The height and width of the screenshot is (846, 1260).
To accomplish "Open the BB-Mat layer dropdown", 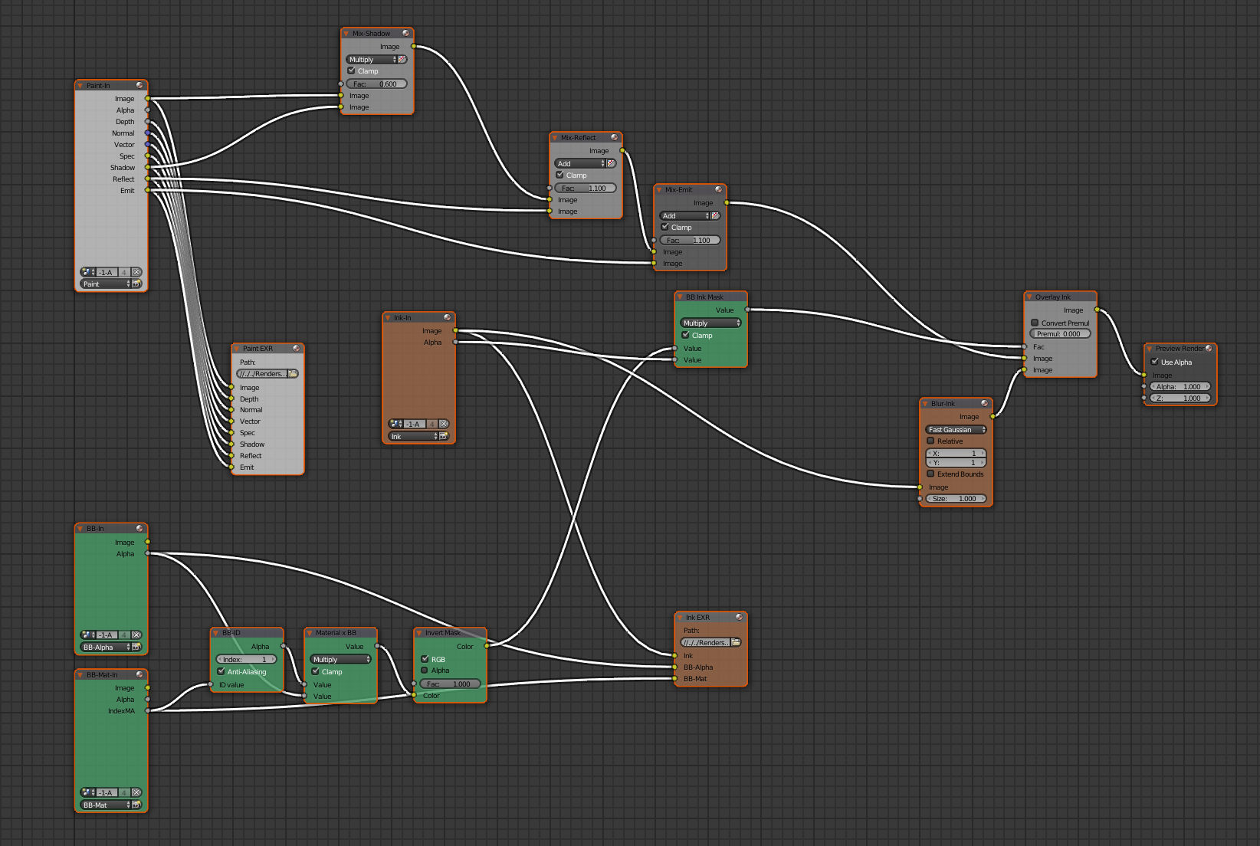I will pyautogui.click(x=106, y=805).
